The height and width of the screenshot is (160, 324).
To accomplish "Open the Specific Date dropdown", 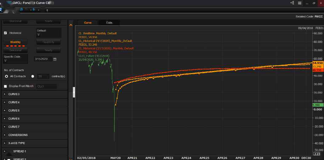I will (x=15, y=59).
